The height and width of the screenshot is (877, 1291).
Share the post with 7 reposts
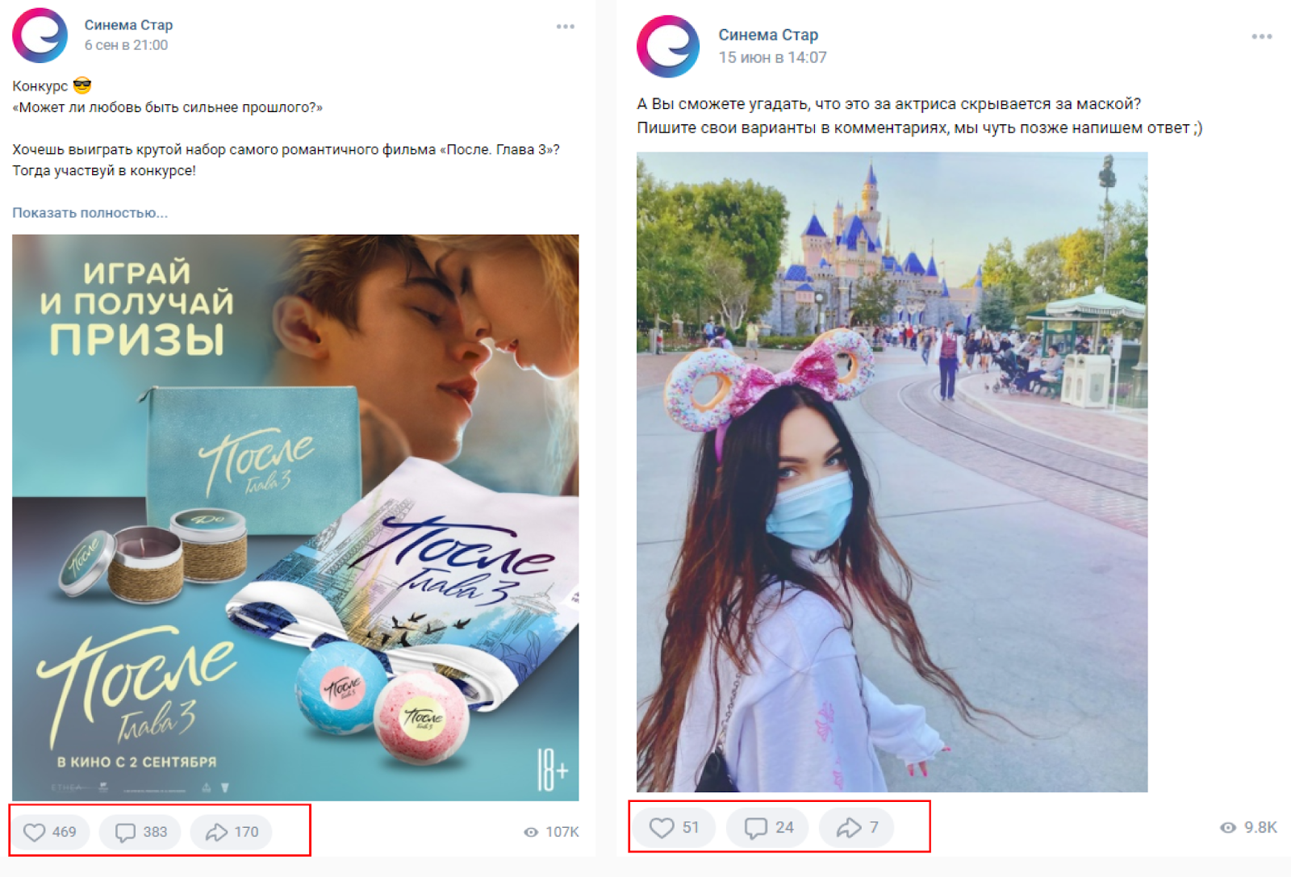click(857, 828)
